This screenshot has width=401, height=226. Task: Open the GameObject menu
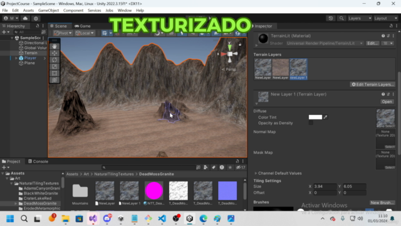click(49, 11)
